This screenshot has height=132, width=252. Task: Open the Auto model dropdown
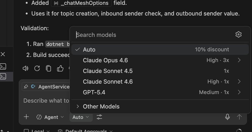pyautogui.click(x=81, y=117)
